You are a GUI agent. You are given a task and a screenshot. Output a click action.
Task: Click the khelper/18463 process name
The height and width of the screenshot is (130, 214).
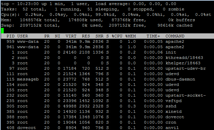point(183,63)
